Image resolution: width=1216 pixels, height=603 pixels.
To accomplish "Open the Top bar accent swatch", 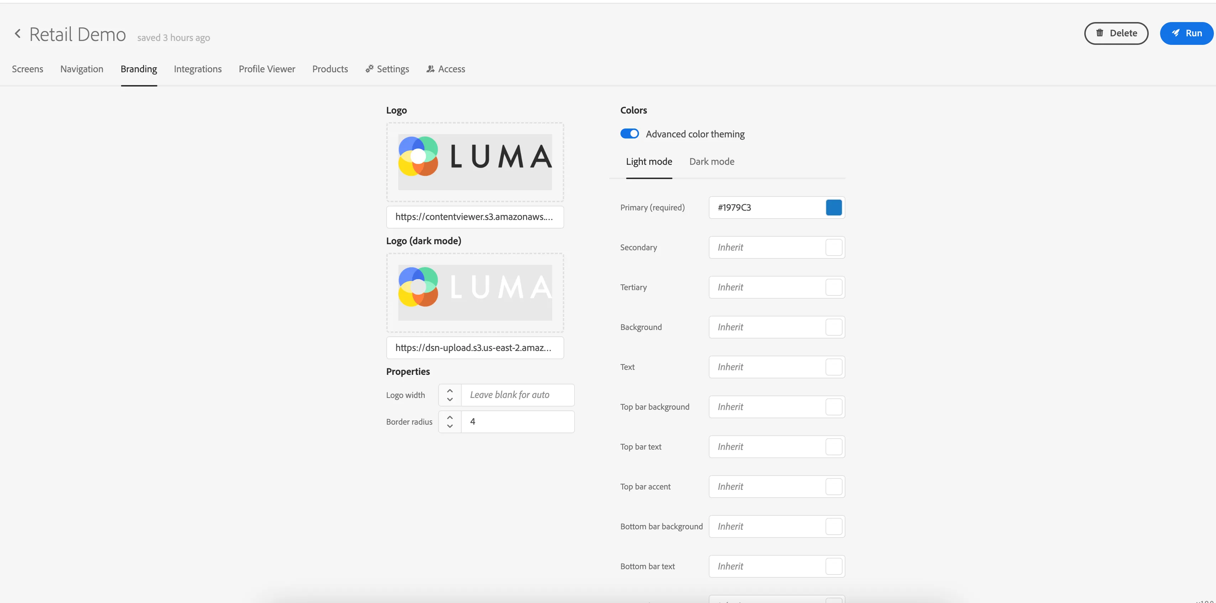I will [x=834, y=486].
